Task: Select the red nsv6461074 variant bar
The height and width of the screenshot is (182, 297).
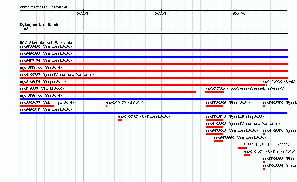Action: tap(247, 155)
